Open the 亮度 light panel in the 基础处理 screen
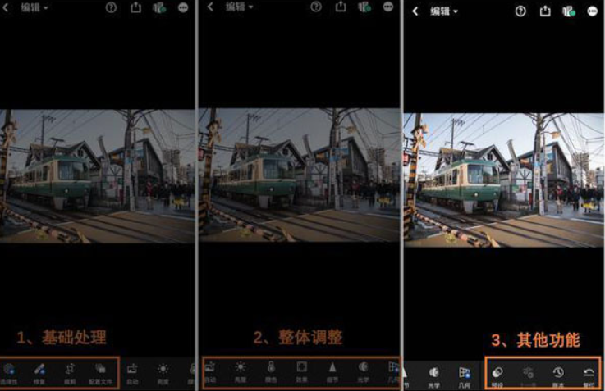Viewport: 605px width, 391px height. (x=163, y=374)
